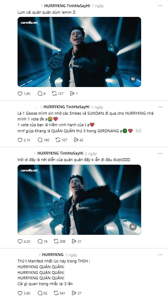The width and height of the screenshot is (168, 297).
Task: Open three-dot menu on vote request post
Action: coord(160,107)
